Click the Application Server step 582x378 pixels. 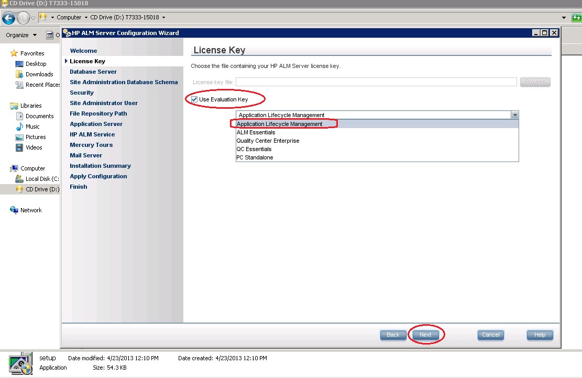pyautogui.click(x=96, y=124)
